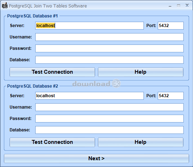Click the Server field for Database #1

pos(89,26)
